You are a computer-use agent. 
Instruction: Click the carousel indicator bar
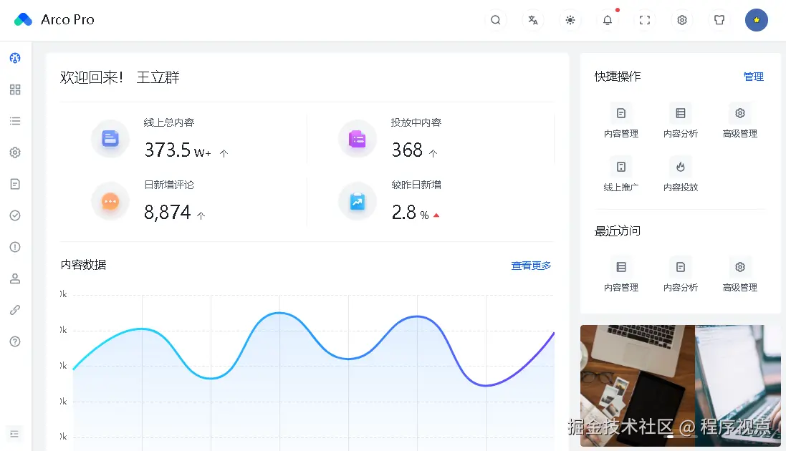coord(680,437)
